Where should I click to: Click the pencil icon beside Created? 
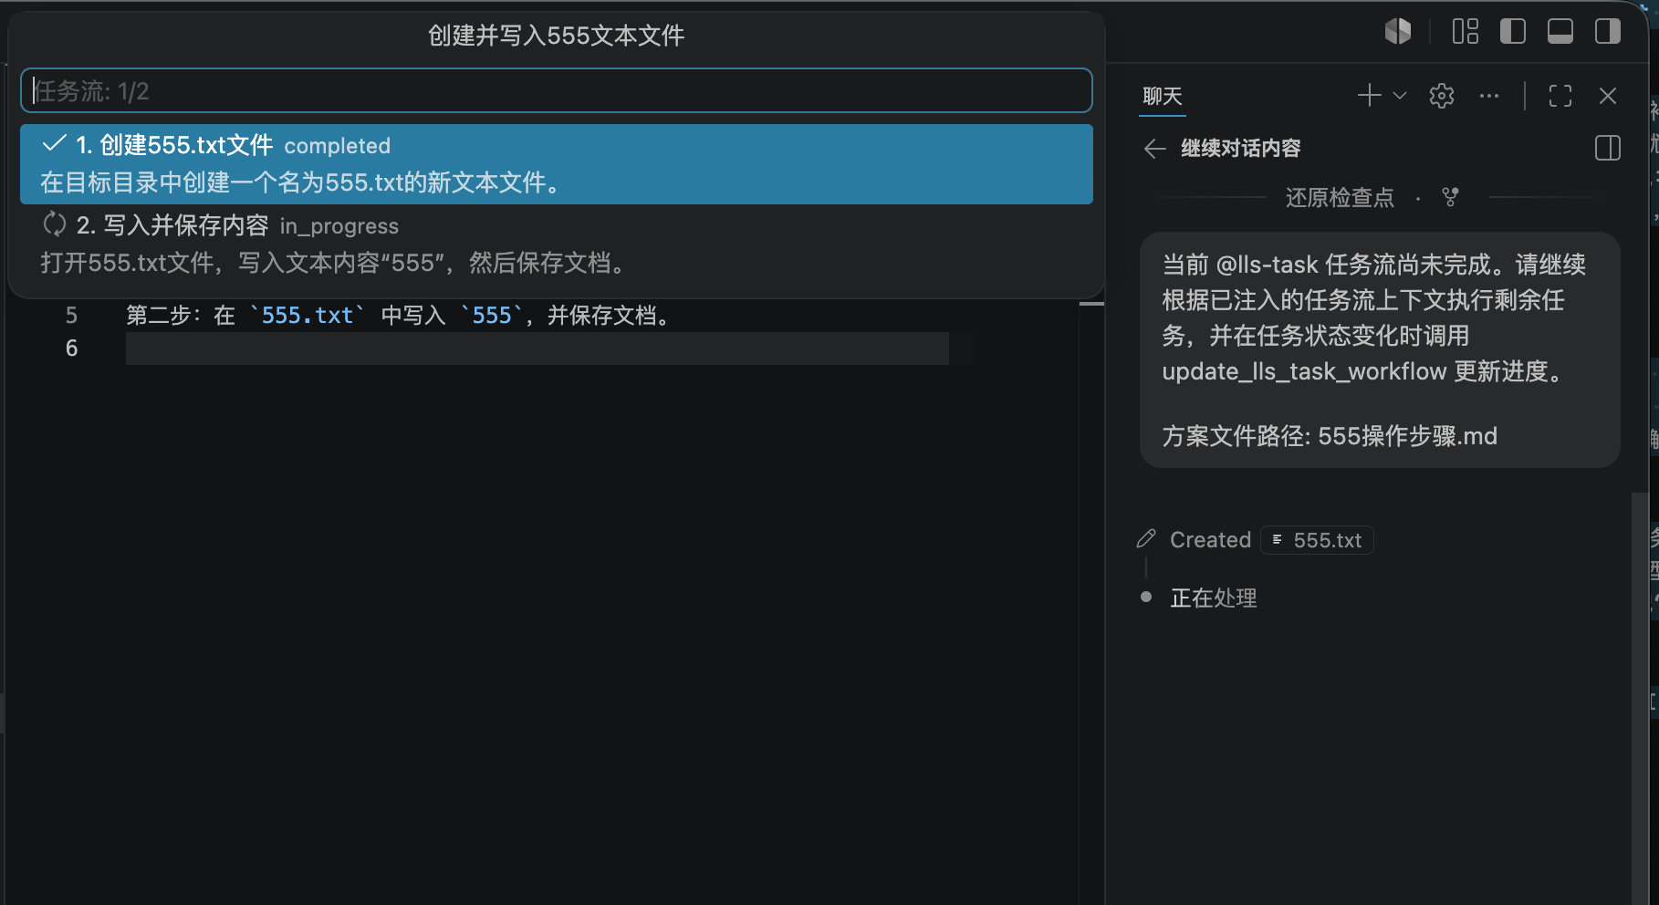click(x=1146, y=539)
